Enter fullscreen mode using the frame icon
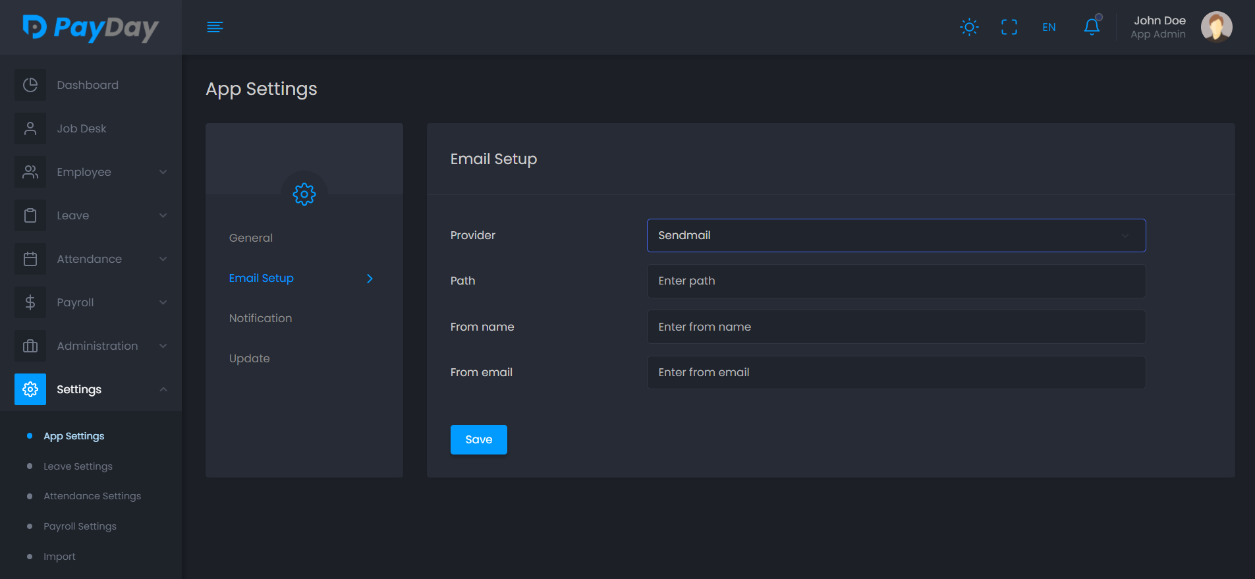This screenshot has height=579, width=1255. tap(1009, 27)
